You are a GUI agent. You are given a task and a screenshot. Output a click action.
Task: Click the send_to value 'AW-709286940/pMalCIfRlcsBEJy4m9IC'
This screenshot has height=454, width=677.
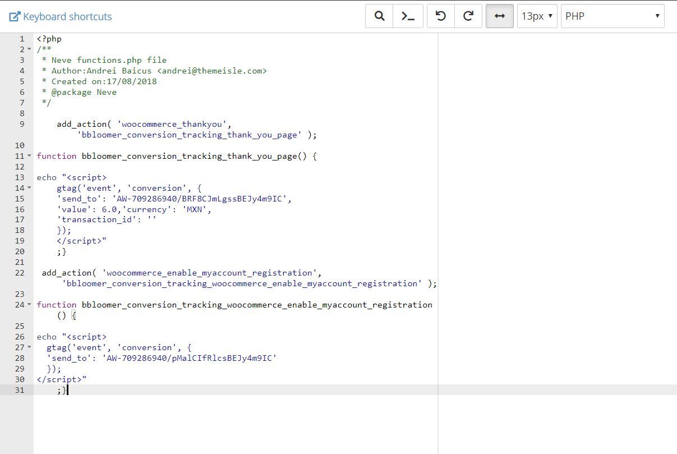pyautogui.click(x=189, y=358)
